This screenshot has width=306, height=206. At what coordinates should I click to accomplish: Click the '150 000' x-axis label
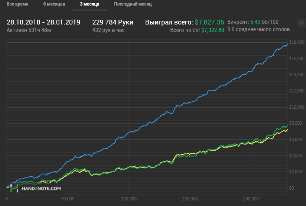pyautogui.click(x=190, y=199)
